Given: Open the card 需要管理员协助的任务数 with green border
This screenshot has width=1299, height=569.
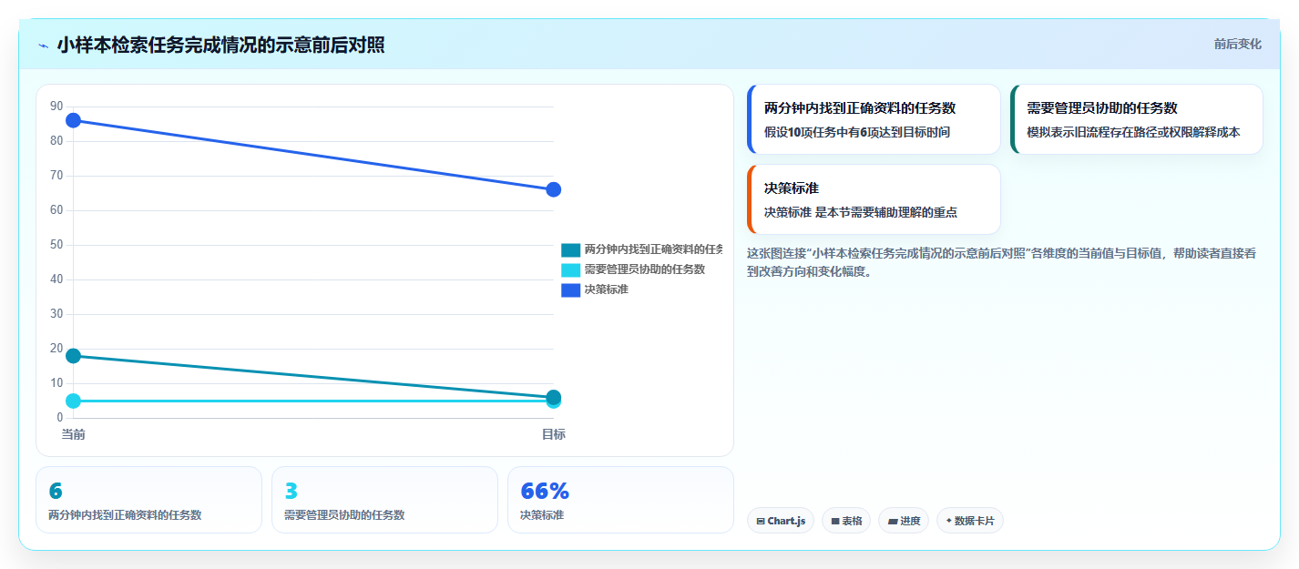Looking at the screenshot, I should (1137, 119).
